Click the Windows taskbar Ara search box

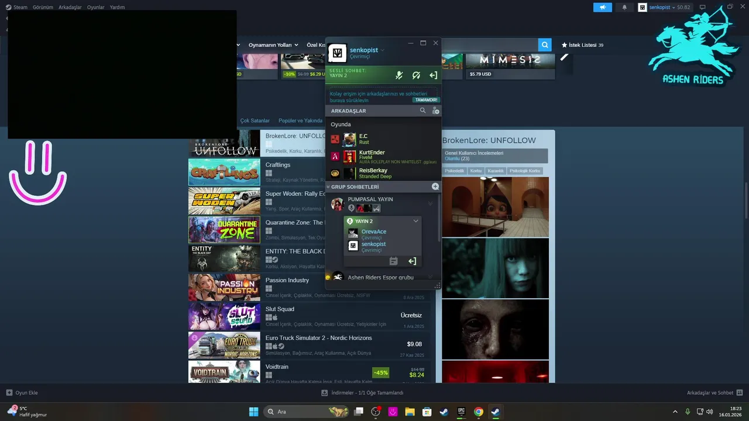point(307,412)
